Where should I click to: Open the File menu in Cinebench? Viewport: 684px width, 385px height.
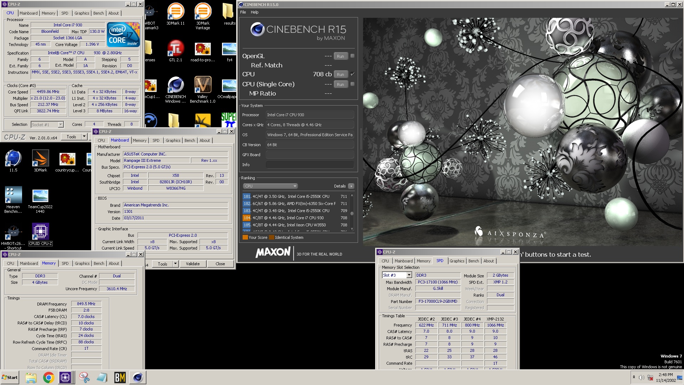pos(243,12)
